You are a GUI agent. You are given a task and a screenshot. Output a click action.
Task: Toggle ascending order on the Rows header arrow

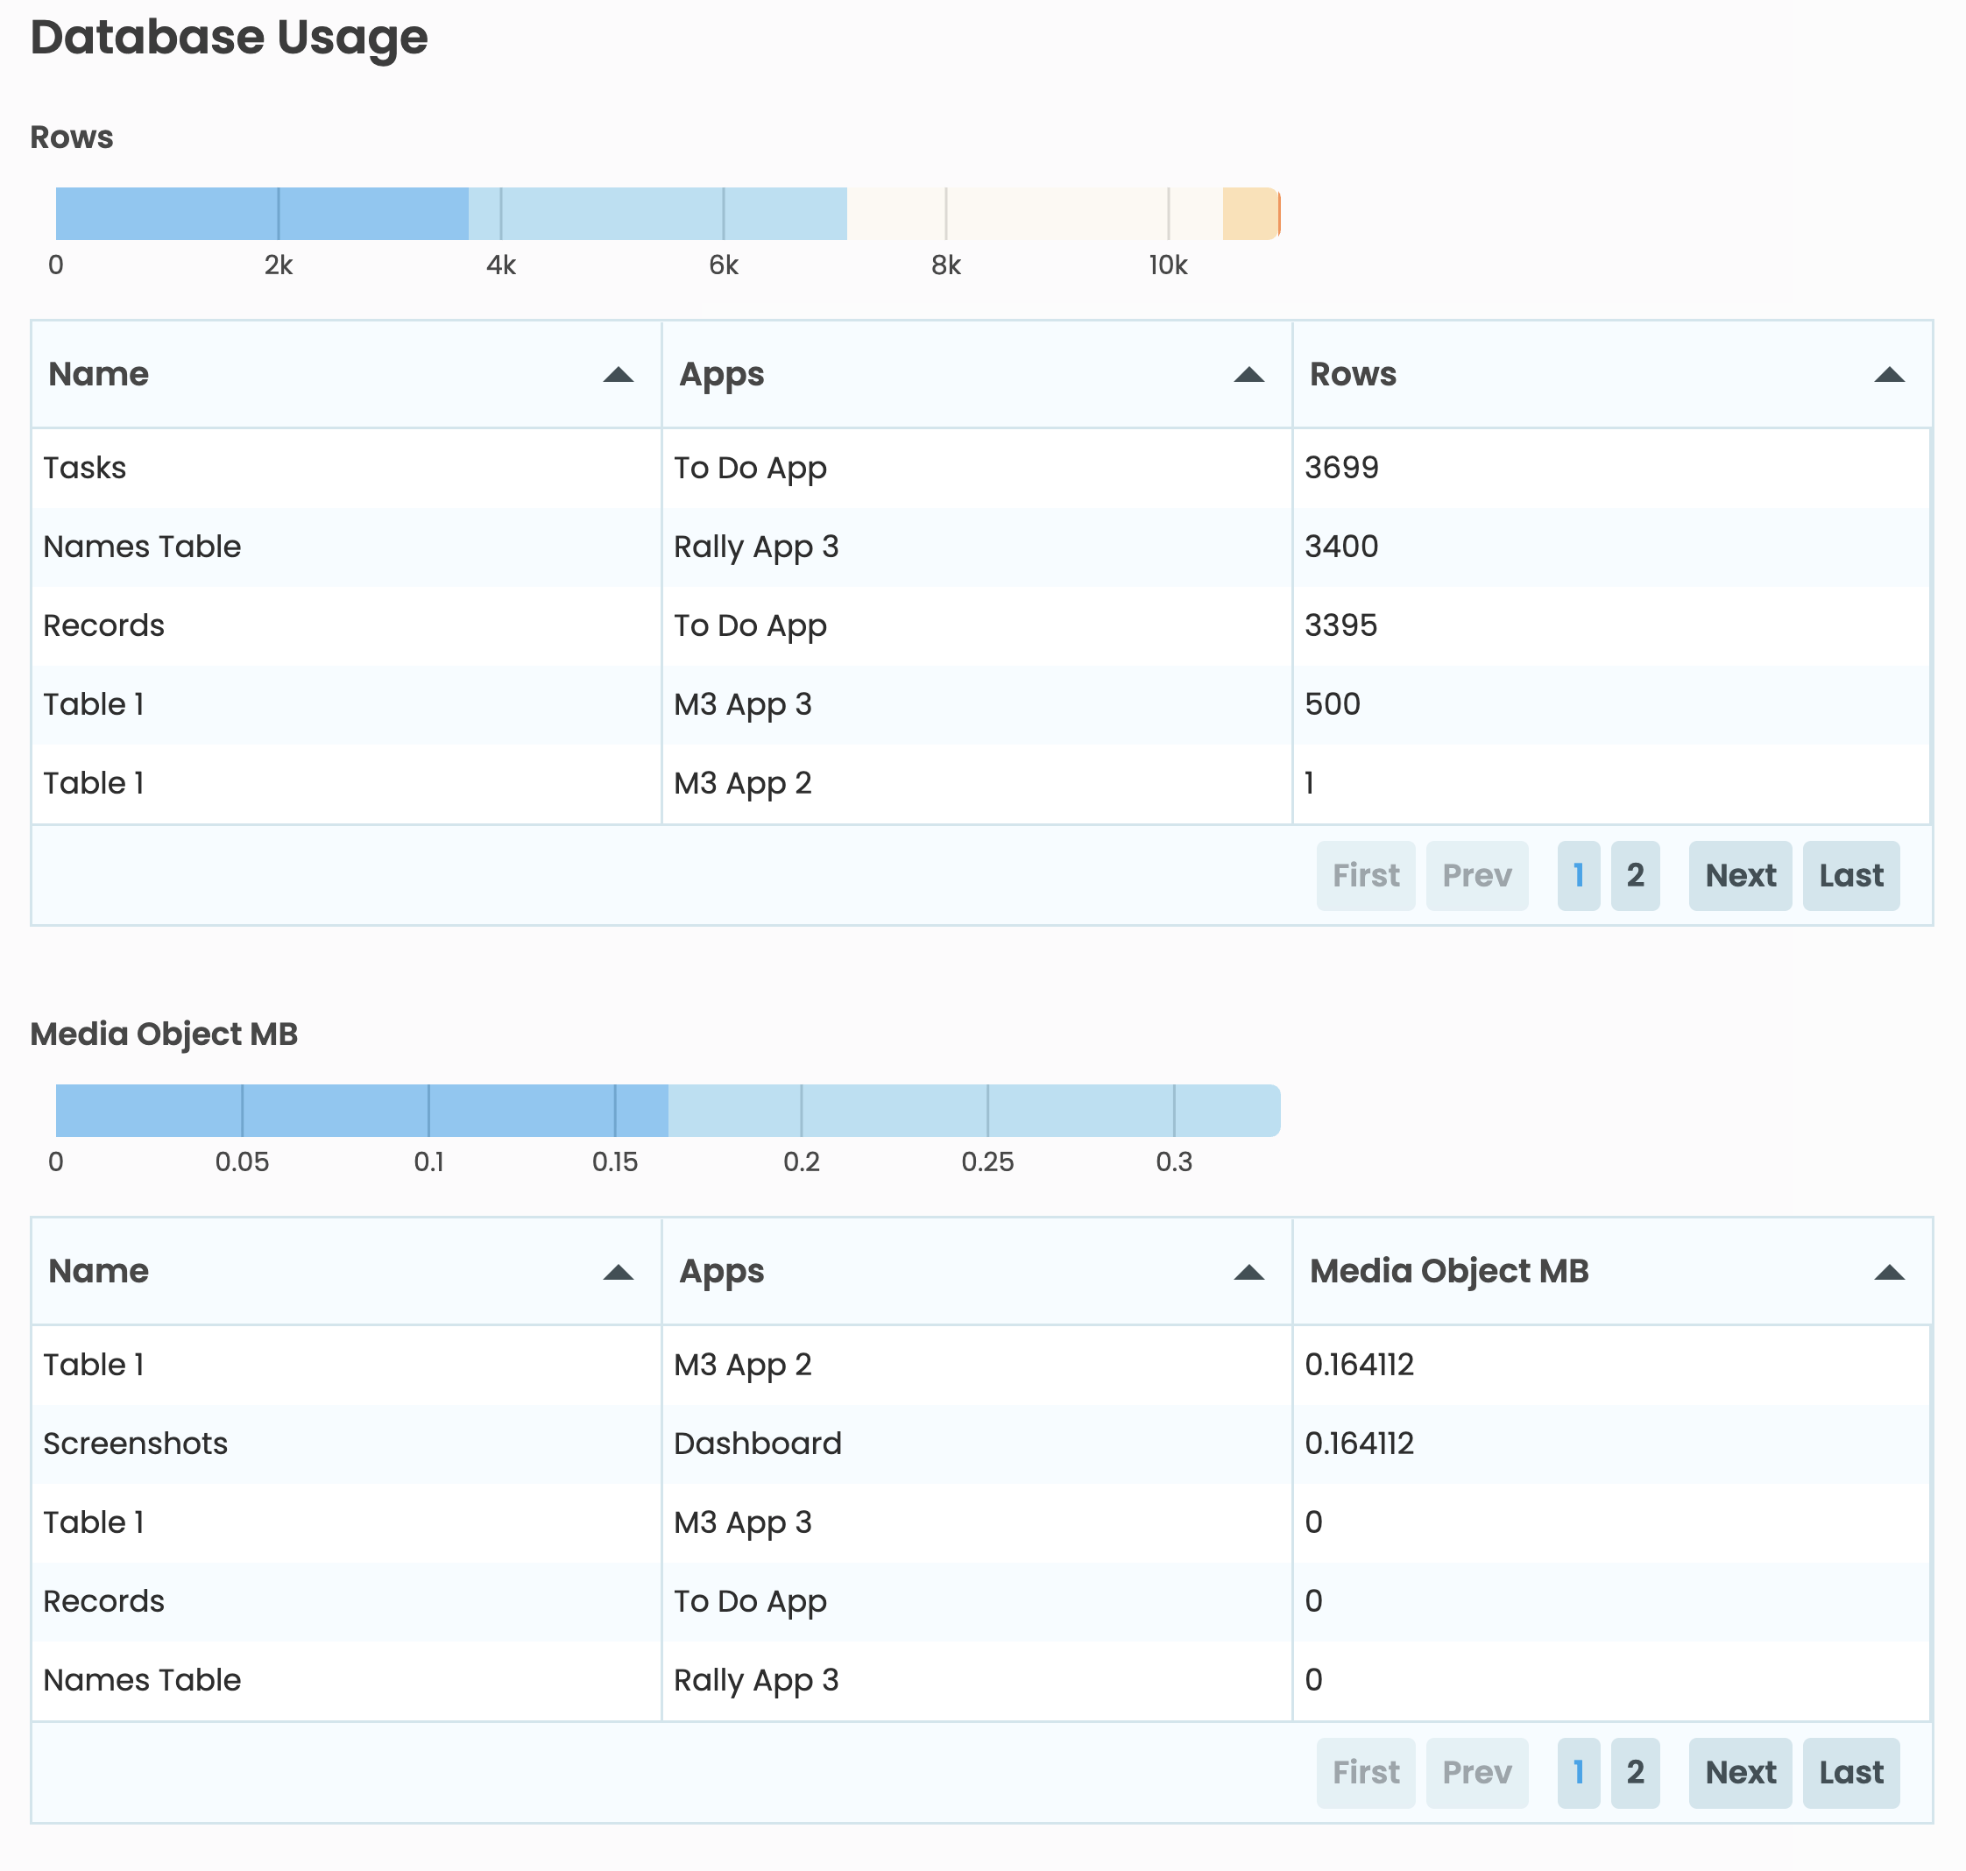coord(1888,374)
